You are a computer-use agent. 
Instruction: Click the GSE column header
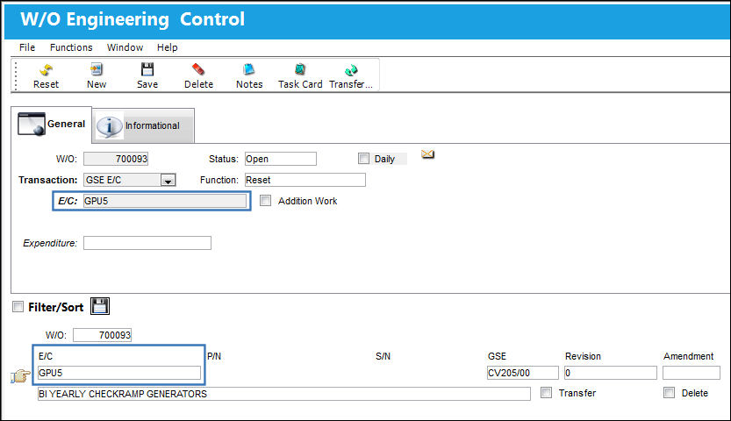click(497, 356)
